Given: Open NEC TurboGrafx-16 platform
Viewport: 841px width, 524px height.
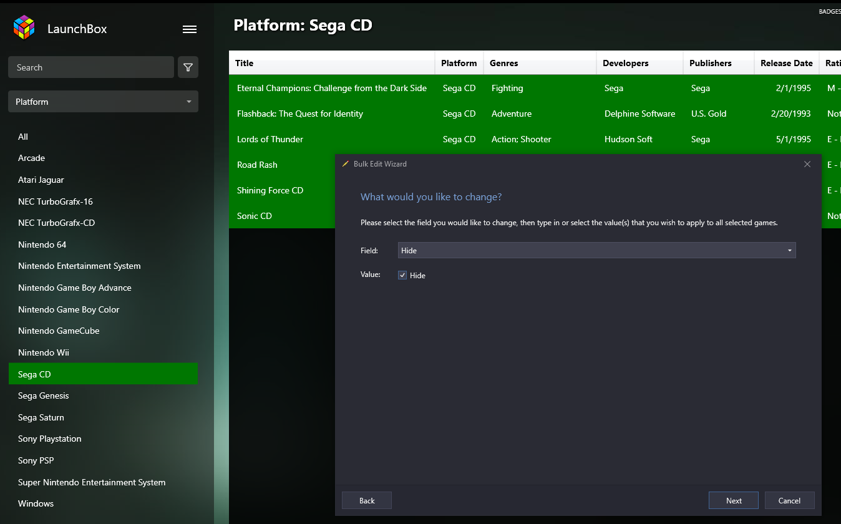Looking at the screenshot, I should 103,201.
